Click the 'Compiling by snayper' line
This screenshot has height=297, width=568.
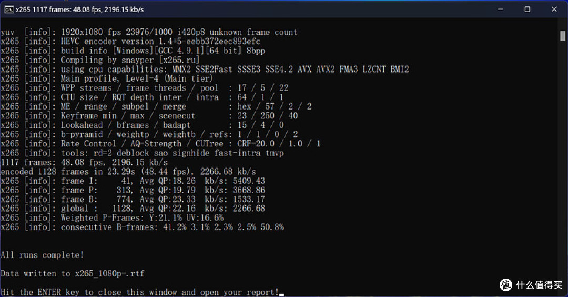(100, 60)
